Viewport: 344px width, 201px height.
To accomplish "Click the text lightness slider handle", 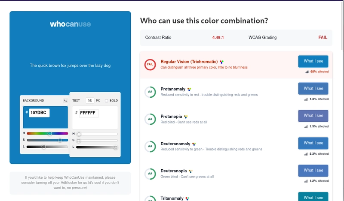I will [x=116, y=147].
